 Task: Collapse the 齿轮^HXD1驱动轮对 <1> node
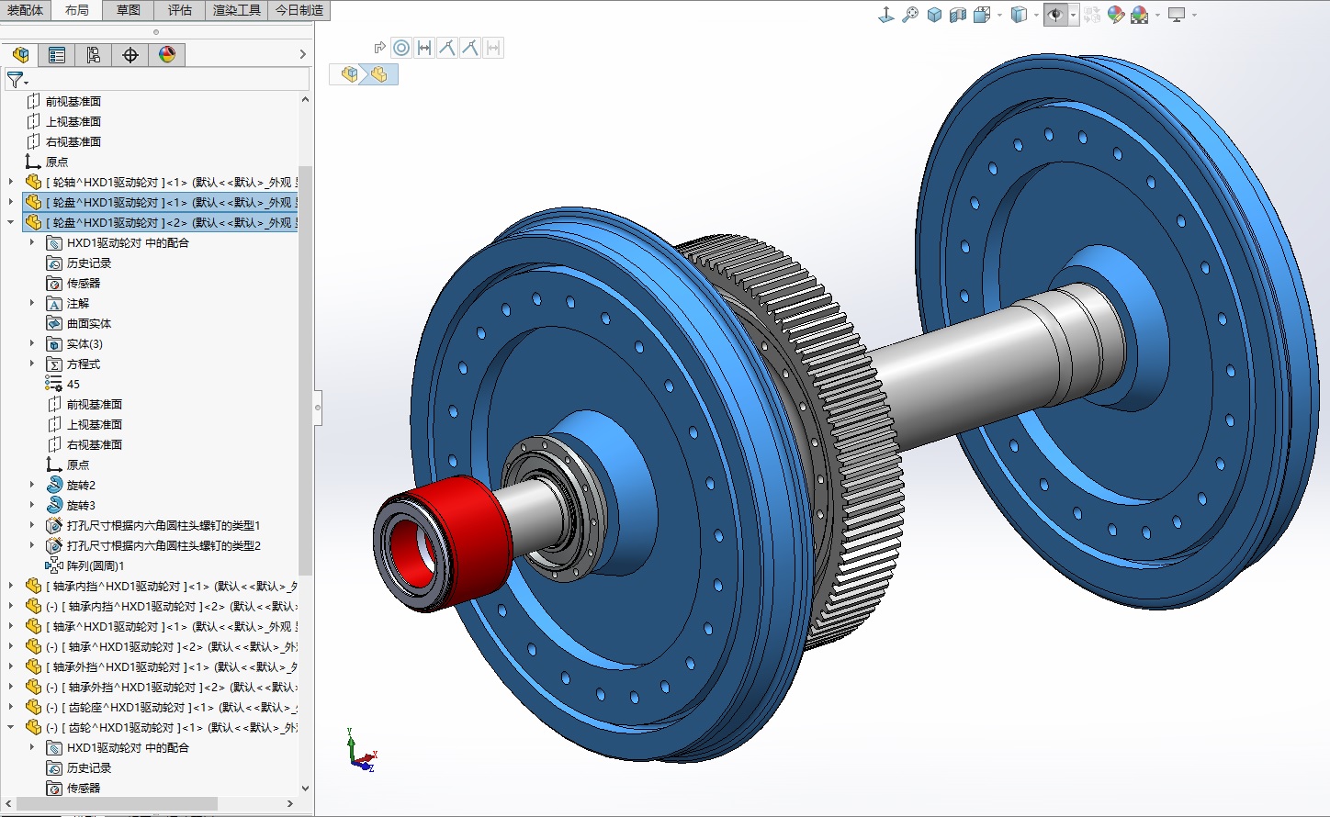[x=11, y=727]
